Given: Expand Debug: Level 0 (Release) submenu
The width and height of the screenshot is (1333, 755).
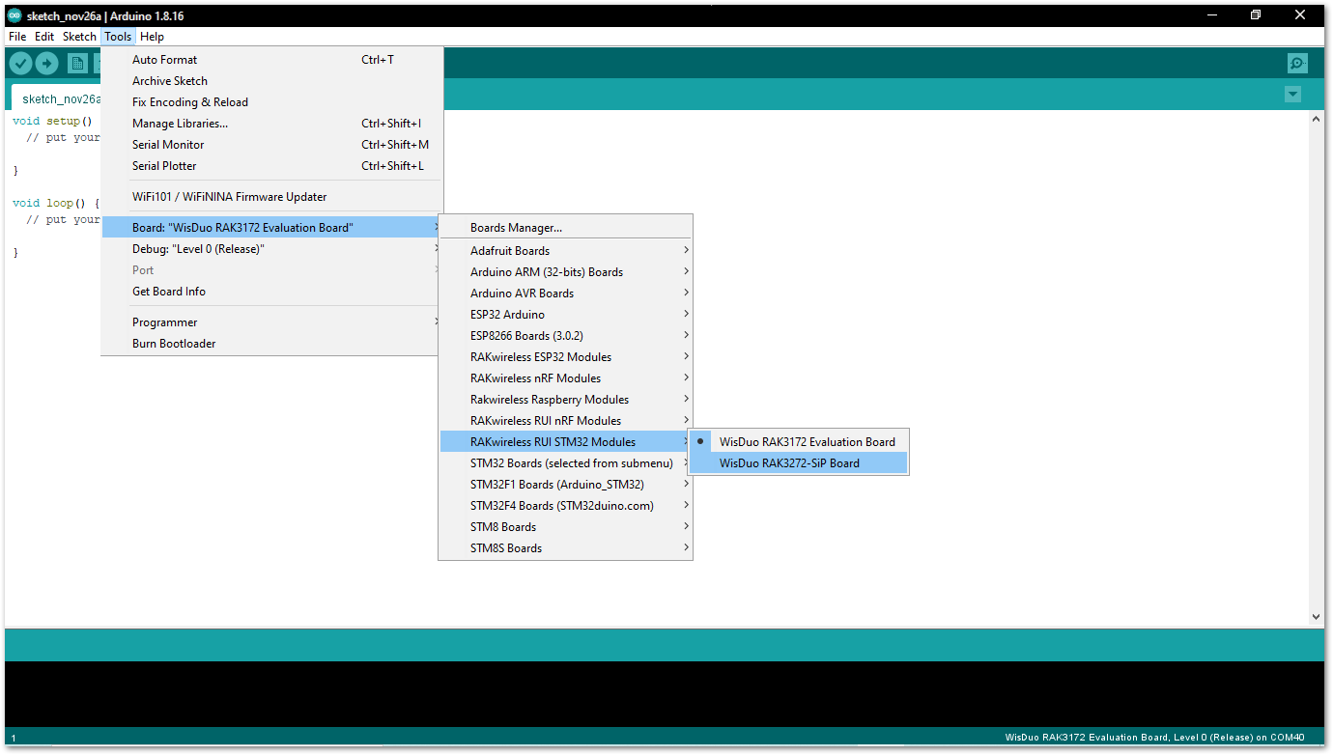Looking at the screenshot, I should click(x=272, y=249).
